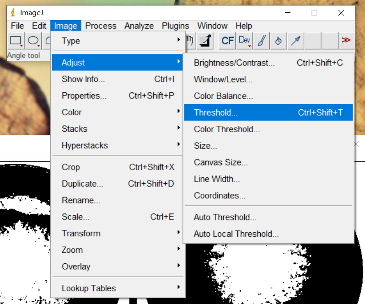Image resolution: width=365 pixels, height=304 pixels.
Task: Click the CF toolbar button
Action: pyautogui.click(x=227, y=41)
